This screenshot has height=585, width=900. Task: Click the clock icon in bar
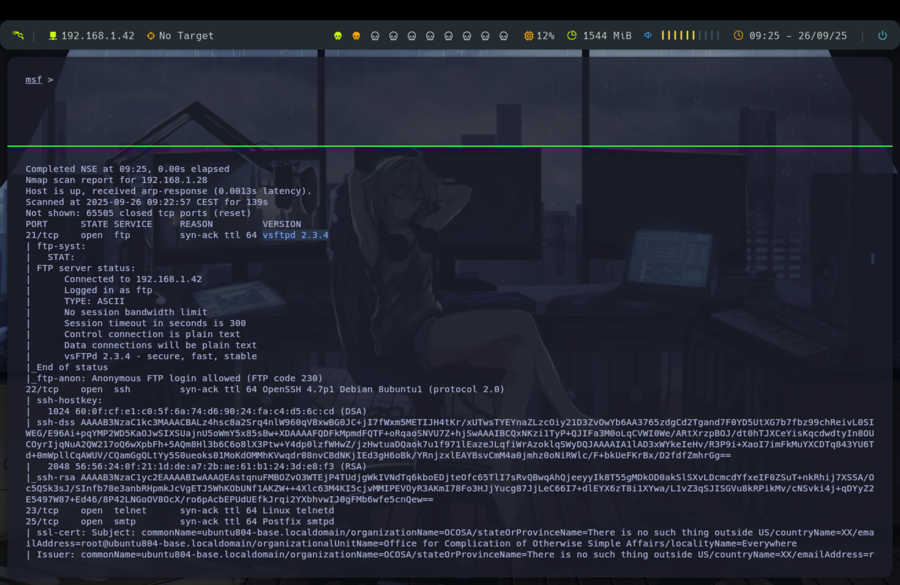tap(738, 35)
